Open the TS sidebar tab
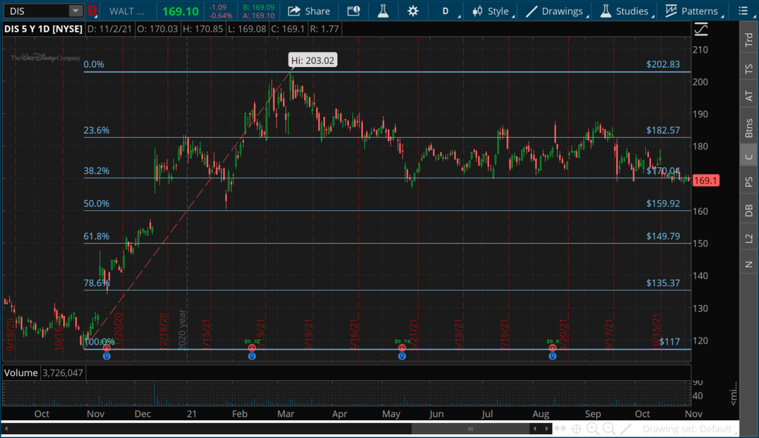The height and width of the screenshot is (438, 759). tap(749, 67)
